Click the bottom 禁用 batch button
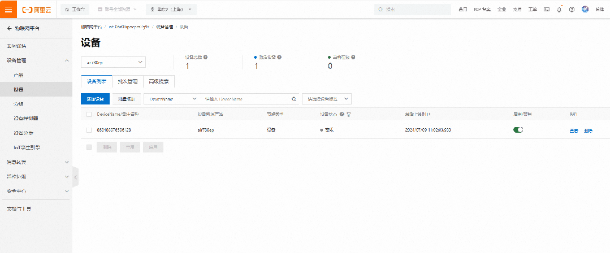610x253 pixels. click(130, 147)
